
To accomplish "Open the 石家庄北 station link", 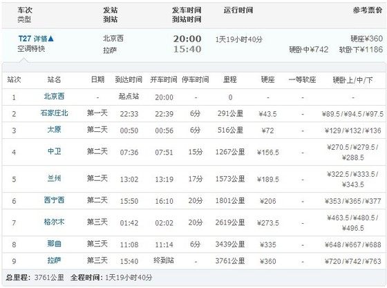I will tap(54, 113).
